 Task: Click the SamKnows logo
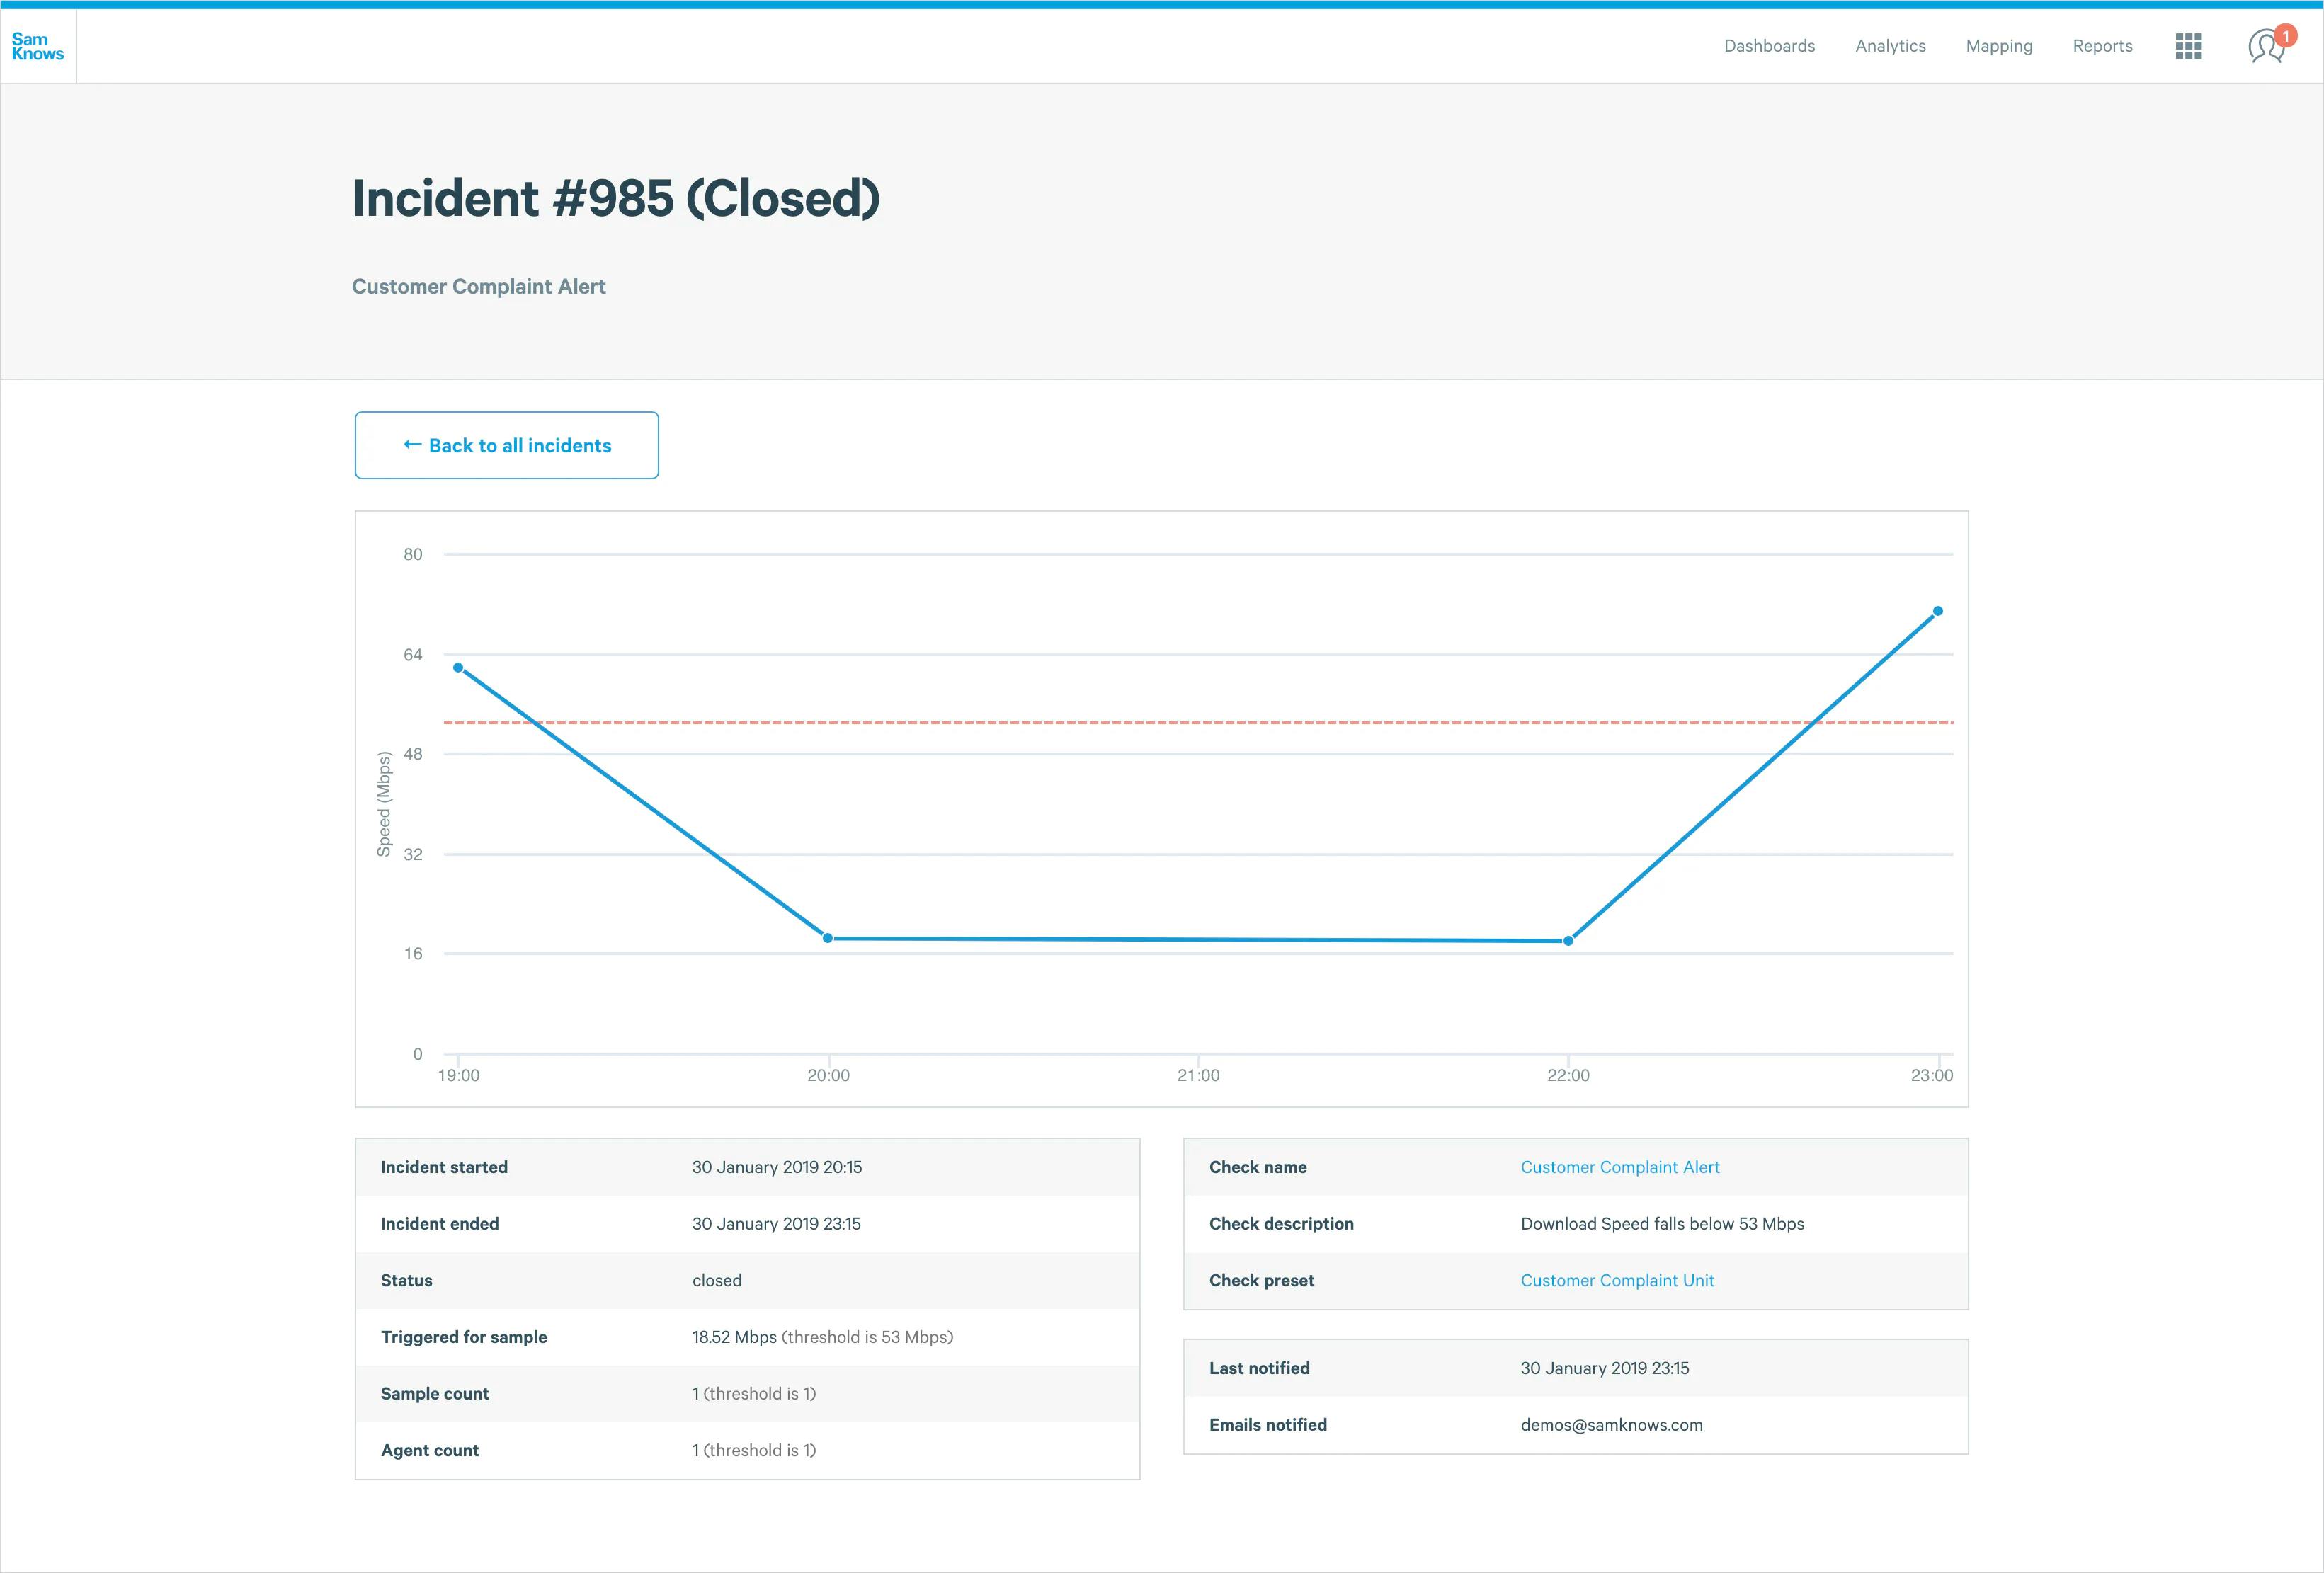coord(37,46)
